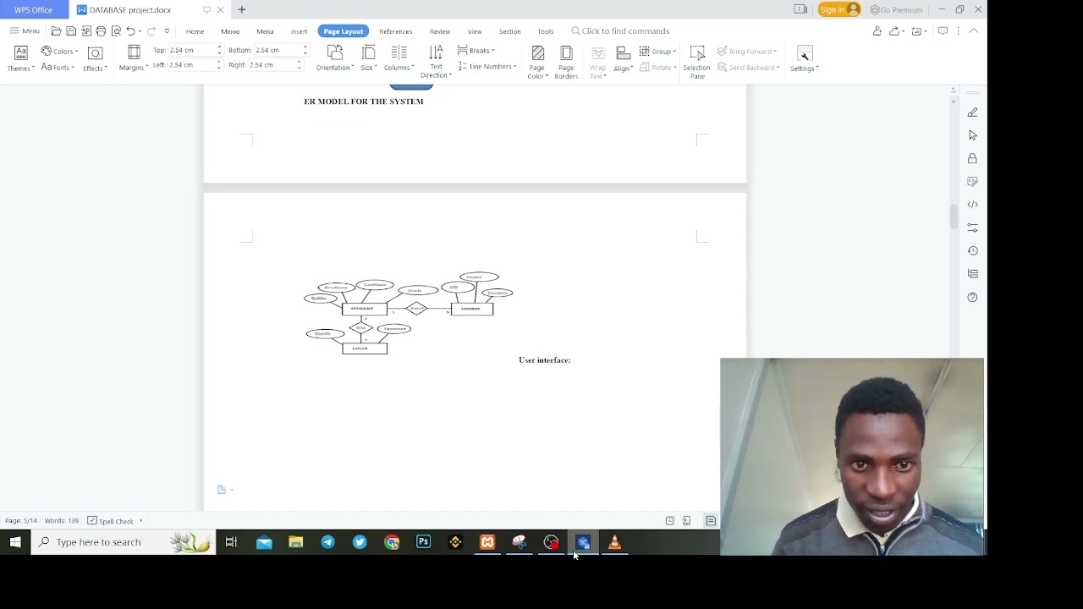Click the lock icon in right sidebar

pyautogui.click(x=972, y=158)
